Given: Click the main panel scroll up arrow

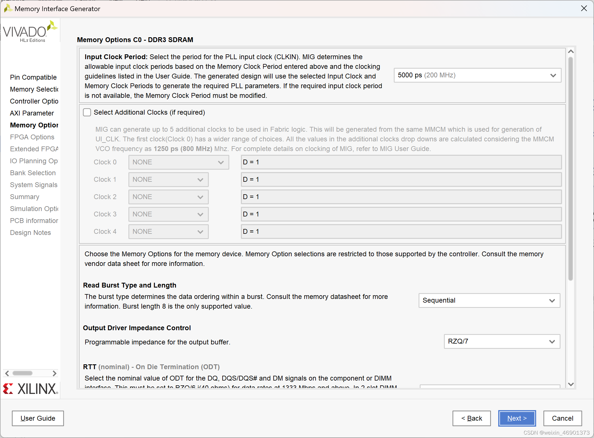Looking at the screenshot, I should pyautogui.click(x=571, y=51).
